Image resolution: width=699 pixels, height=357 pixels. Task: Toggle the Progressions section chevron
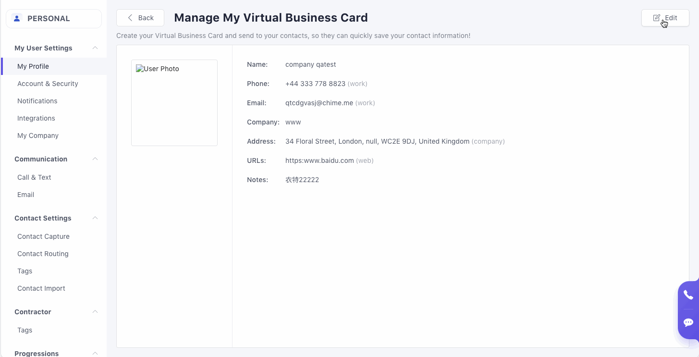click(95, 353)
